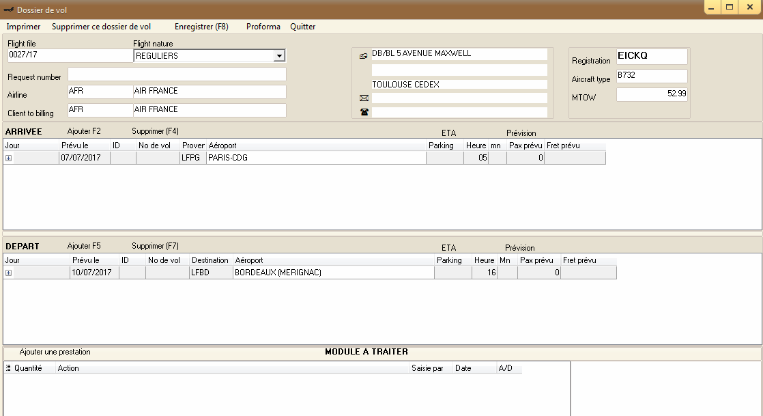Click the Request number input field
763x416 pixels.
[177, 74]
